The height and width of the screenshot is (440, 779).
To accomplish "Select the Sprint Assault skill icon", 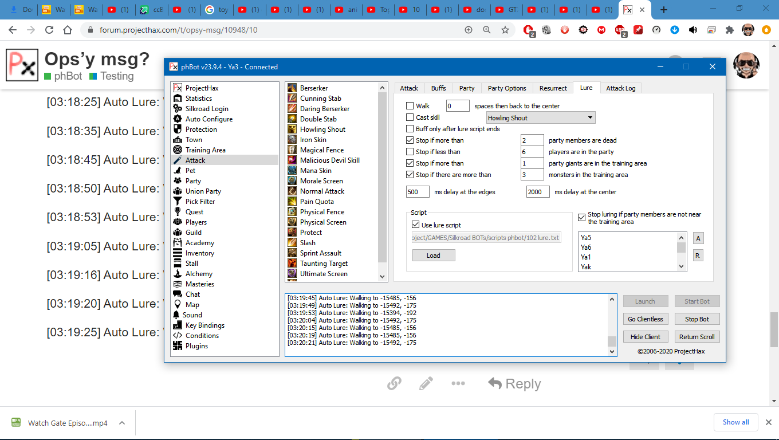I will tap(292, 253).
